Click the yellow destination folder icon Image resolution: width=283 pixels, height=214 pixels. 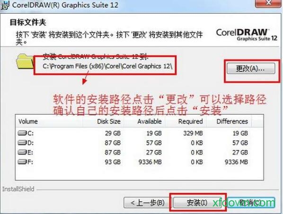tap(25, 61)
